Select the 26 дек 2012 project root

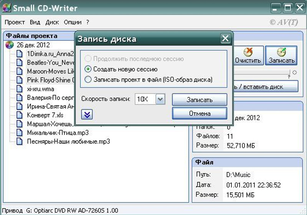click(x=33, y=45)
